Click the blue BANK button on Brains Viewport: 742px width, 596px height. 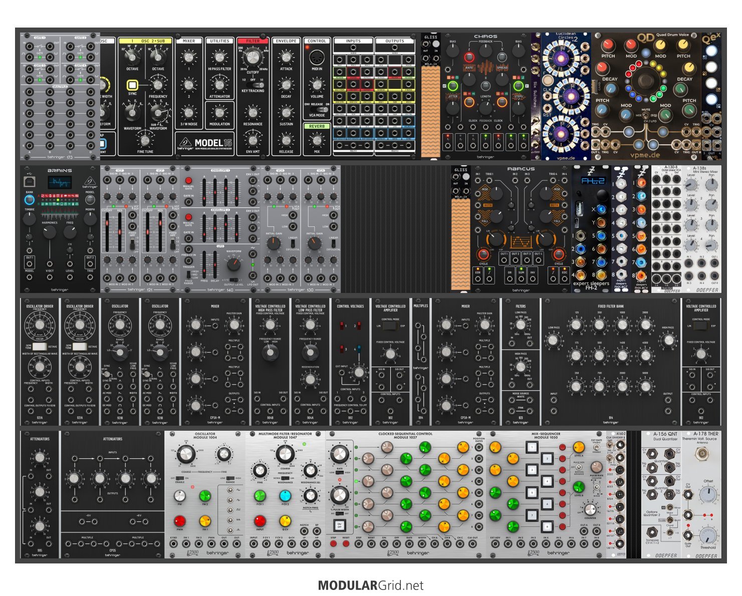pos(30,200)
